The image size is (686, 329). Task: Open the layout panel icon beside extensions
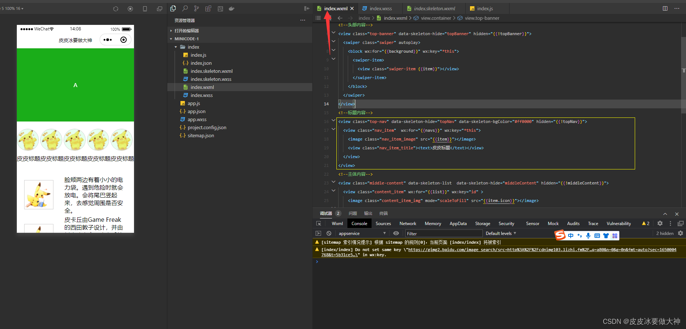tap(220, 9)
